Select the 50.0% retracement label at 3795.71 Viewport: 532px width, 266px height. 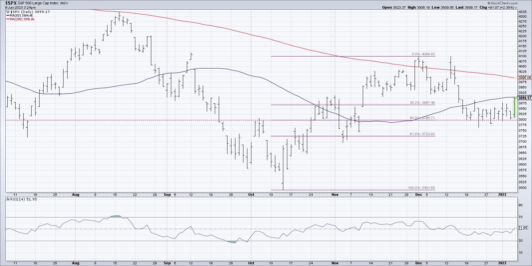[x=422, y=118]
